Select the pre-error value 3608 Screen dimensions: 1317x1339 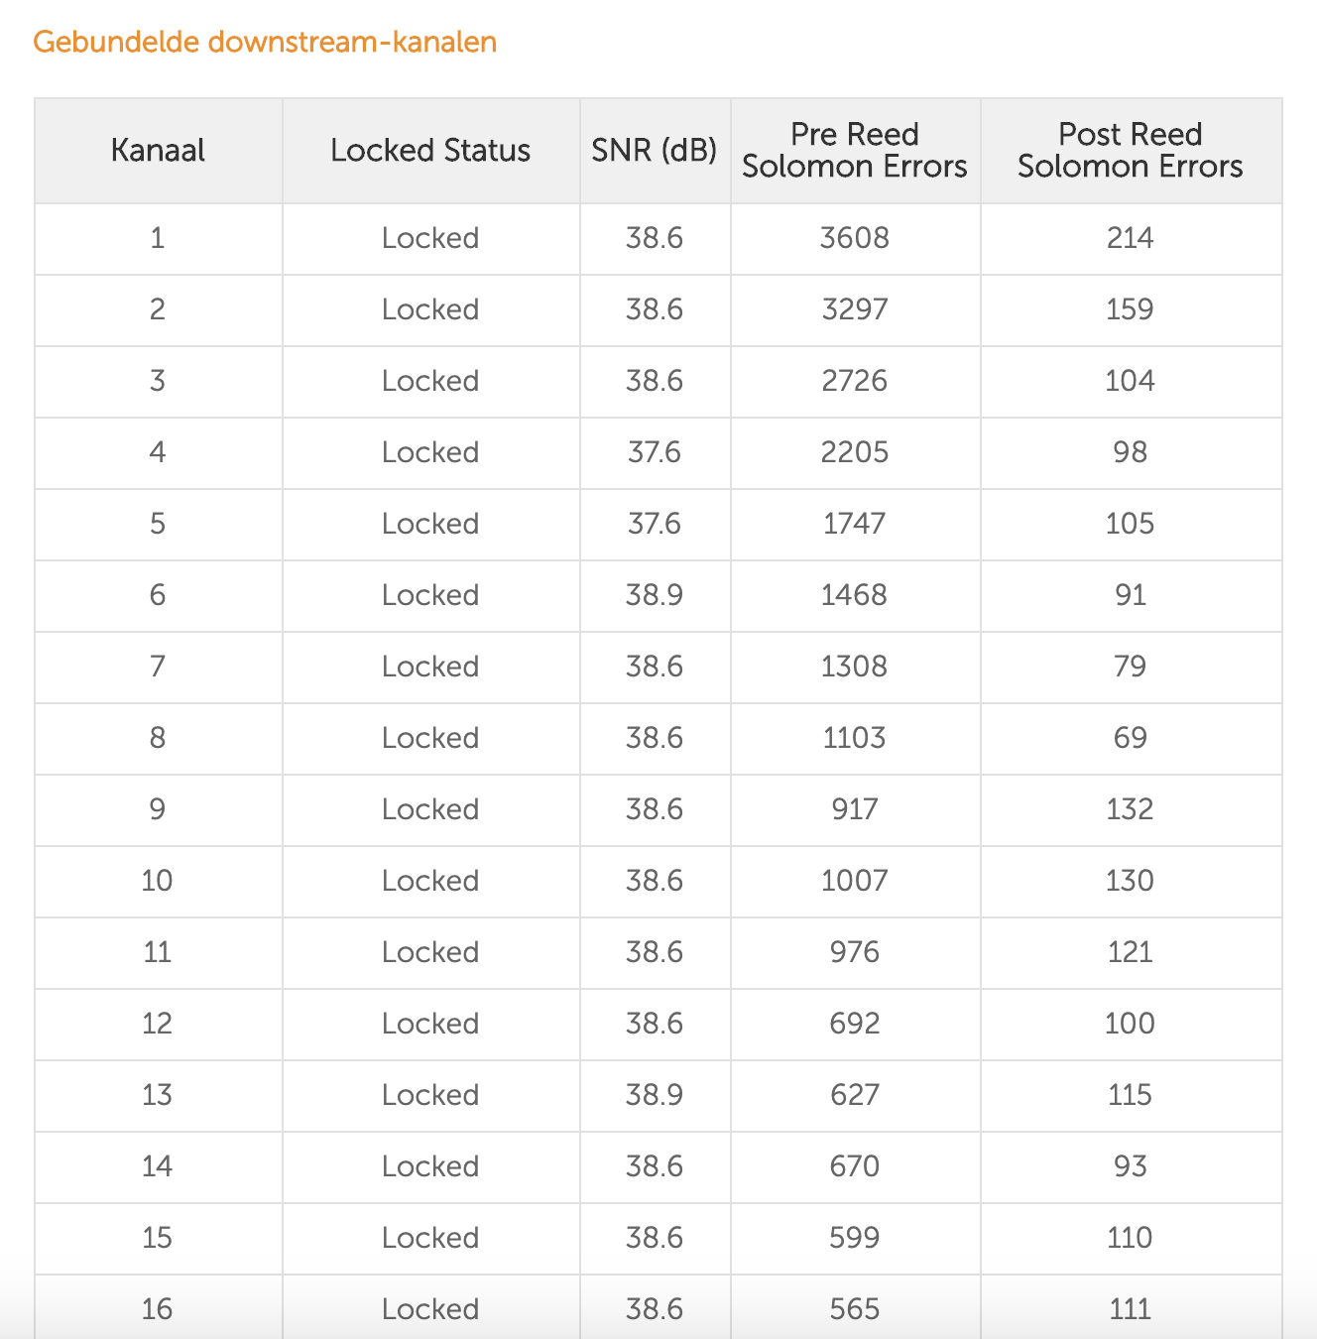click(x=855, y=238)
